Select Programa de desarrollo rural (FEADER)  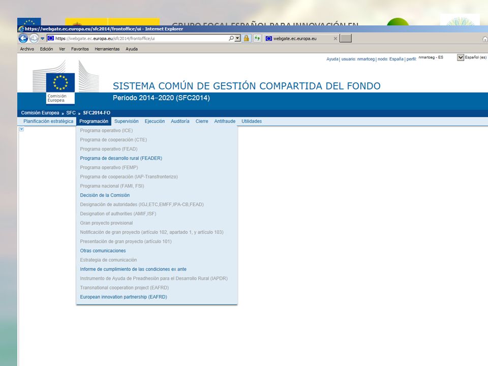tap(121, 158)
